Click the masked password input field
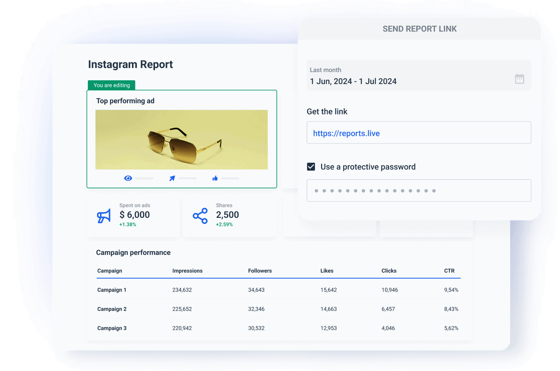Viewport: 560px width, 371px height. [419, 190]
